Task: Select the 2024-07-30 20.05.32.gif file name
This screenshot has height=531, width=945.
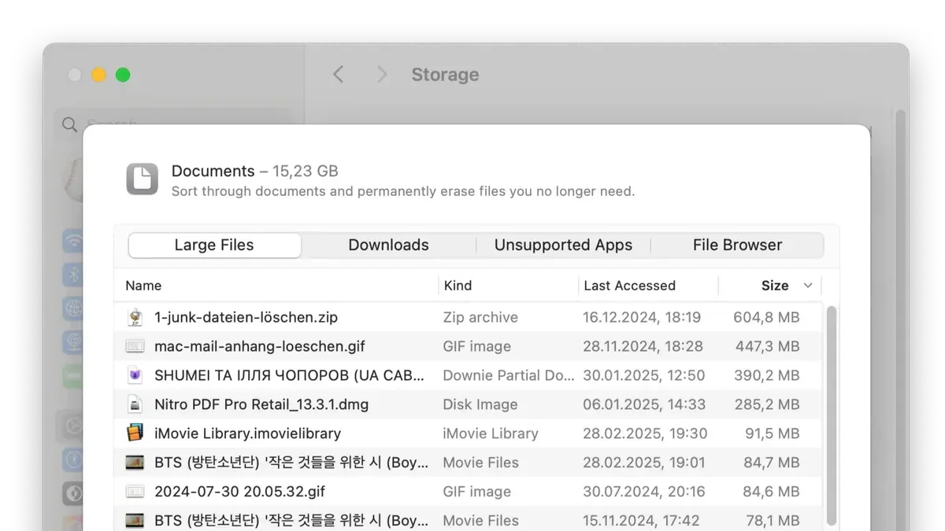Action: coord(239,492)
